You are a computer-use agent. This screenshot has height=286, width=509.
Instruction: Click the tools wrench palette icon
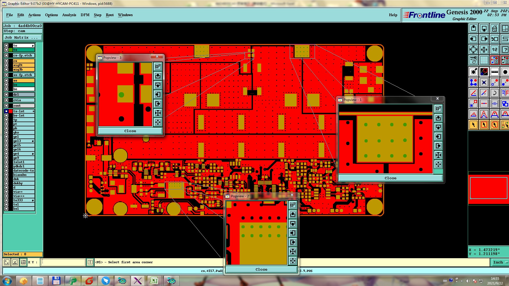(473, 60)
